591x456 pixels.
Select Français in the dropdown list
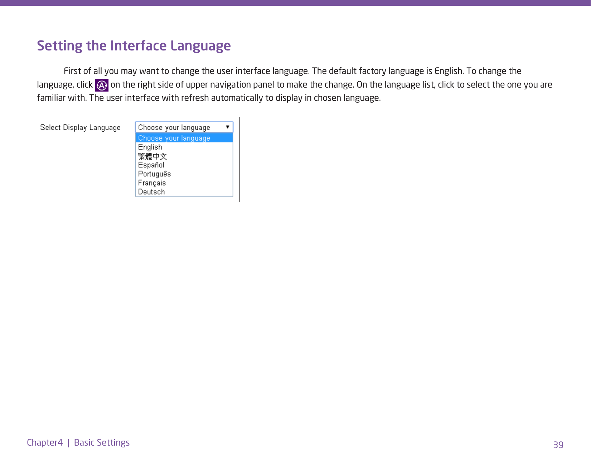[x=184, y=183]
